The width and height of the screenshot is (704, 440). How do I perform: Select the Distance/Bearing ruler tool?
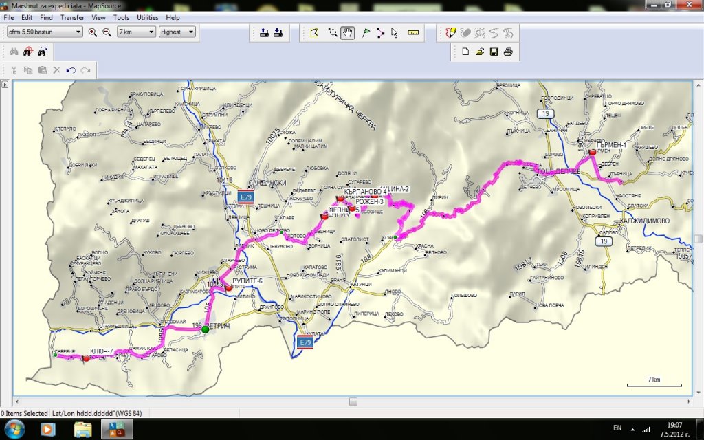pyautogui.click(x=413, y=33)
